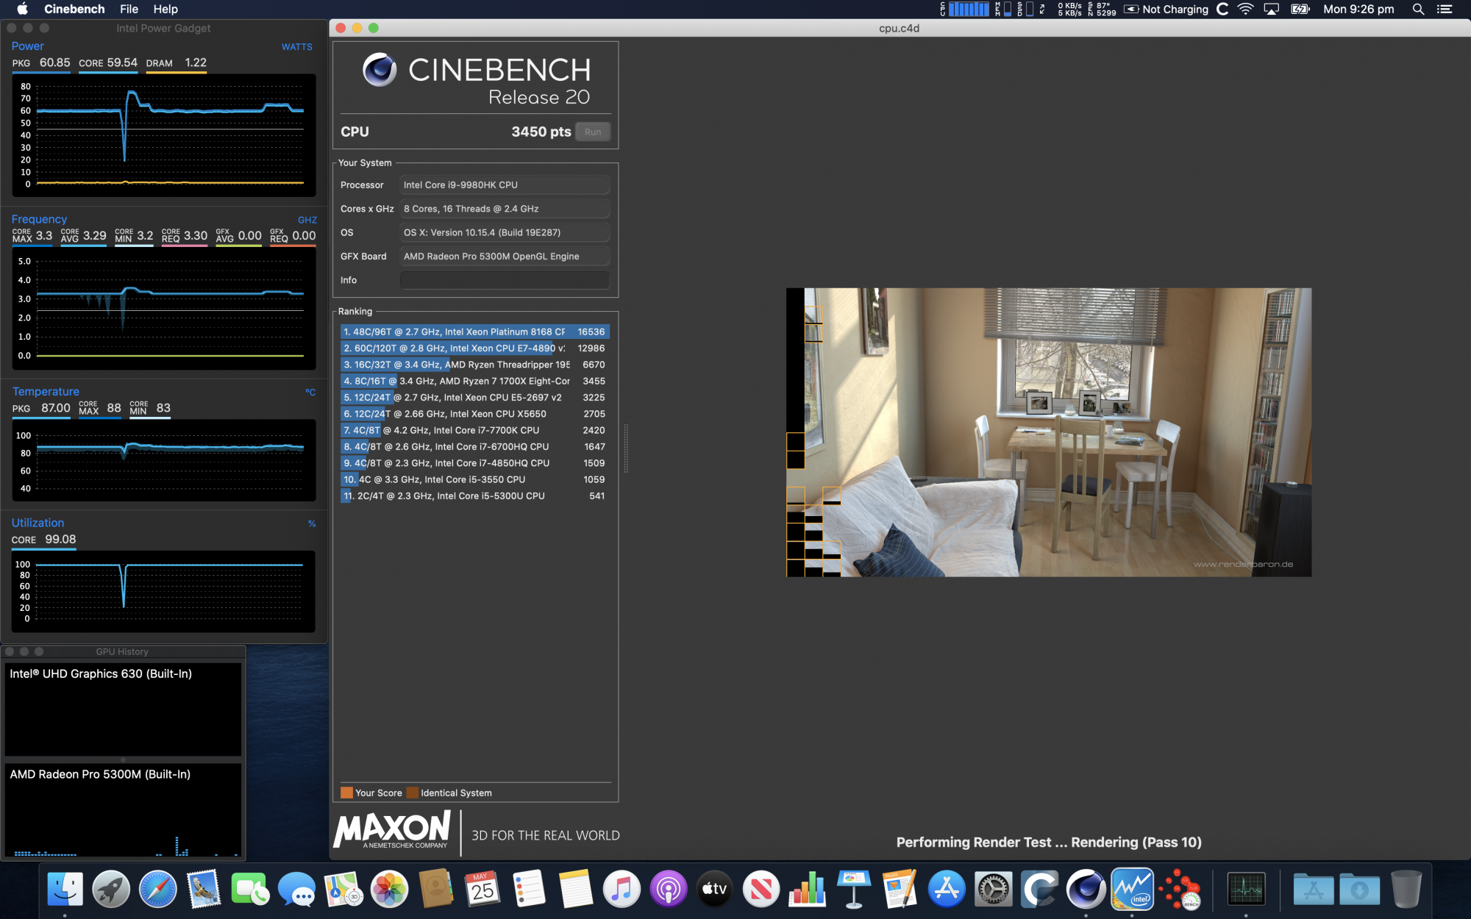Viewport: 1471px width, 919px height.
Task: Click the battery status icon
Action: click(x=1300, y=9)
